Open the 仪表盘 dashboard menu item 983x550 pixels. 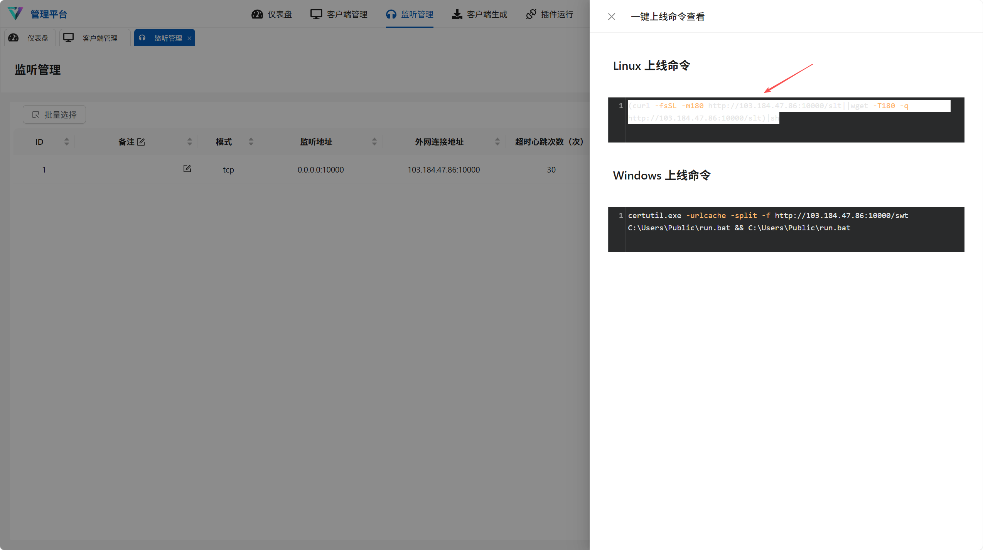click(x=272, y=14)
